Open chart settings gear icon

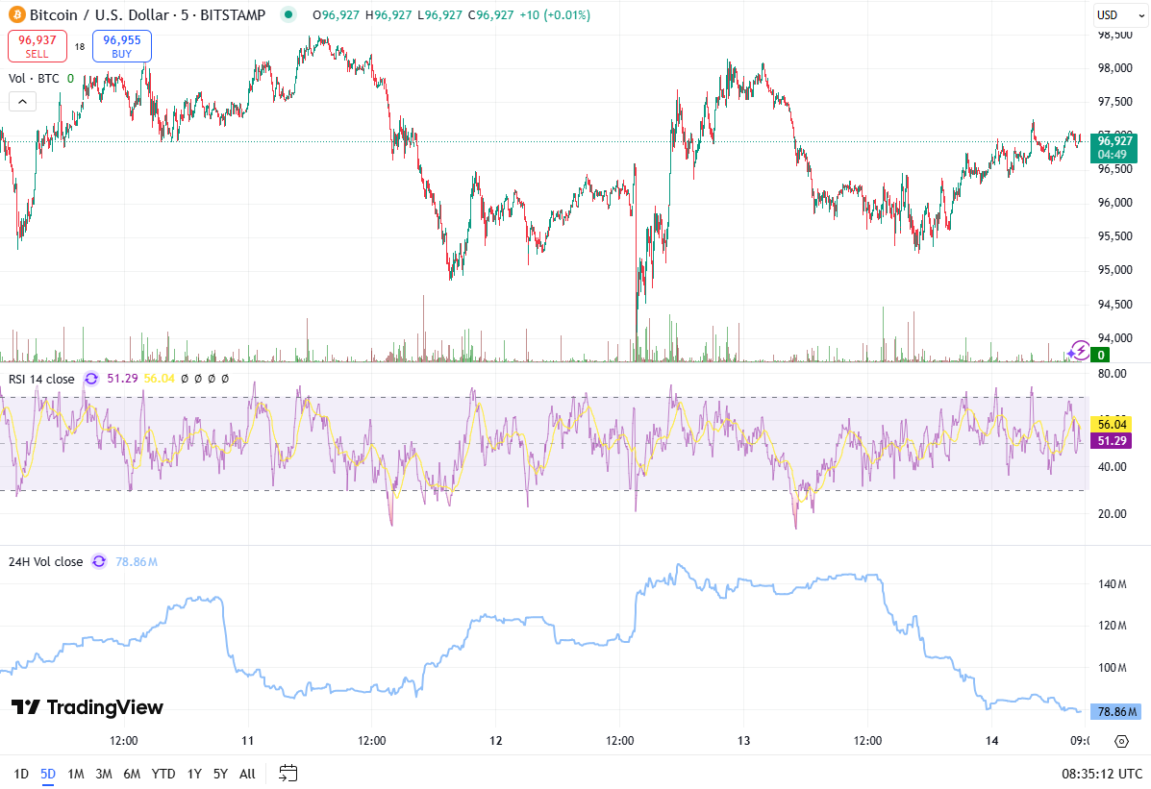pos(1120,741)
